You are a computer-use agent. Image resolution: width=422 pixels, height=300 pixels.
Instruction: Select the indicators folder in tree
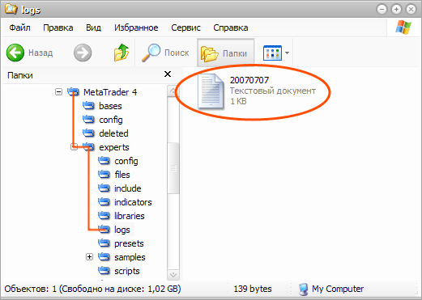133,202
